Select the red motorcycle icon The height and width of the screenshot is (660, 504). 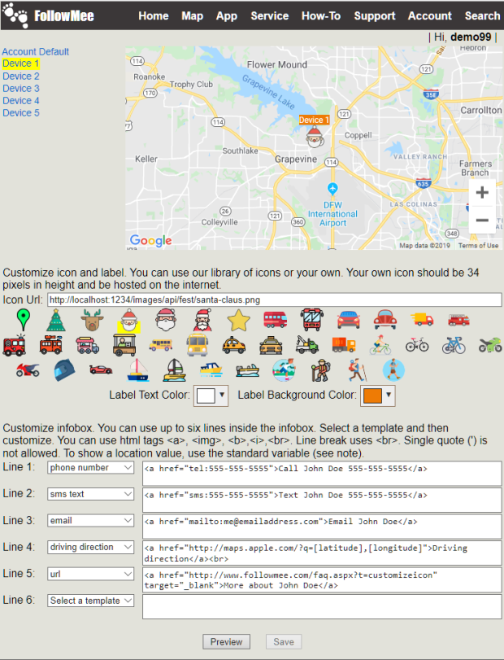(28, 370)
